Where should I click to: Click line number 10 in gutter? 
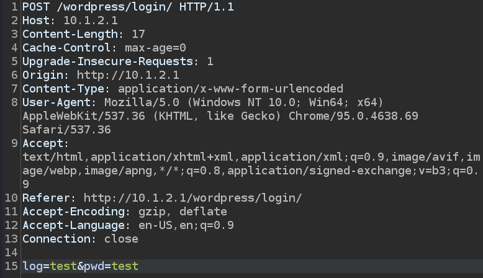[x=11, y=198]
